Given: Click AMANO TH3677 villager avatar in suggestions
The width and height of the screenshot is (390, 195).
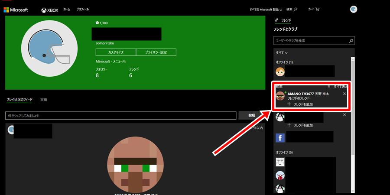Looking at the screenshot, I should [280, 96].
